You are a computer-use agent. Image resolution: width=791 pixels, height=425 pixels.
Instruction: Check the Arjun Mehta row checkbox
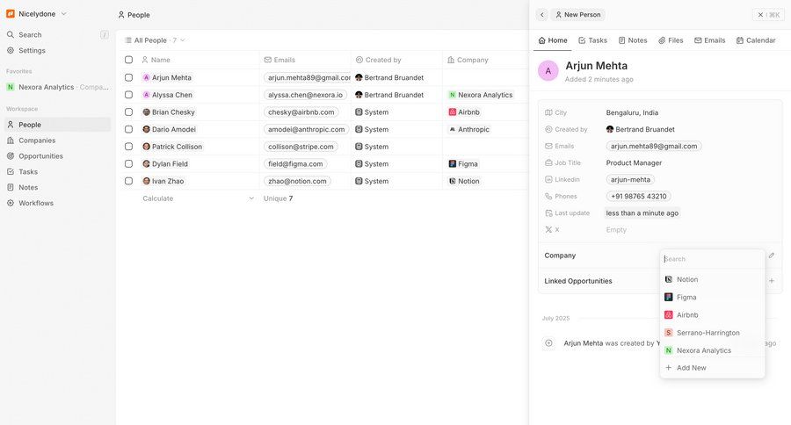point(128,77)
